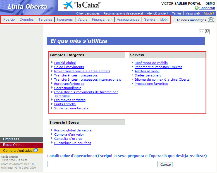The image size is (217, 173).
Task: Click the Compra d'entrades sidebar button
Action: pos(22,151)
